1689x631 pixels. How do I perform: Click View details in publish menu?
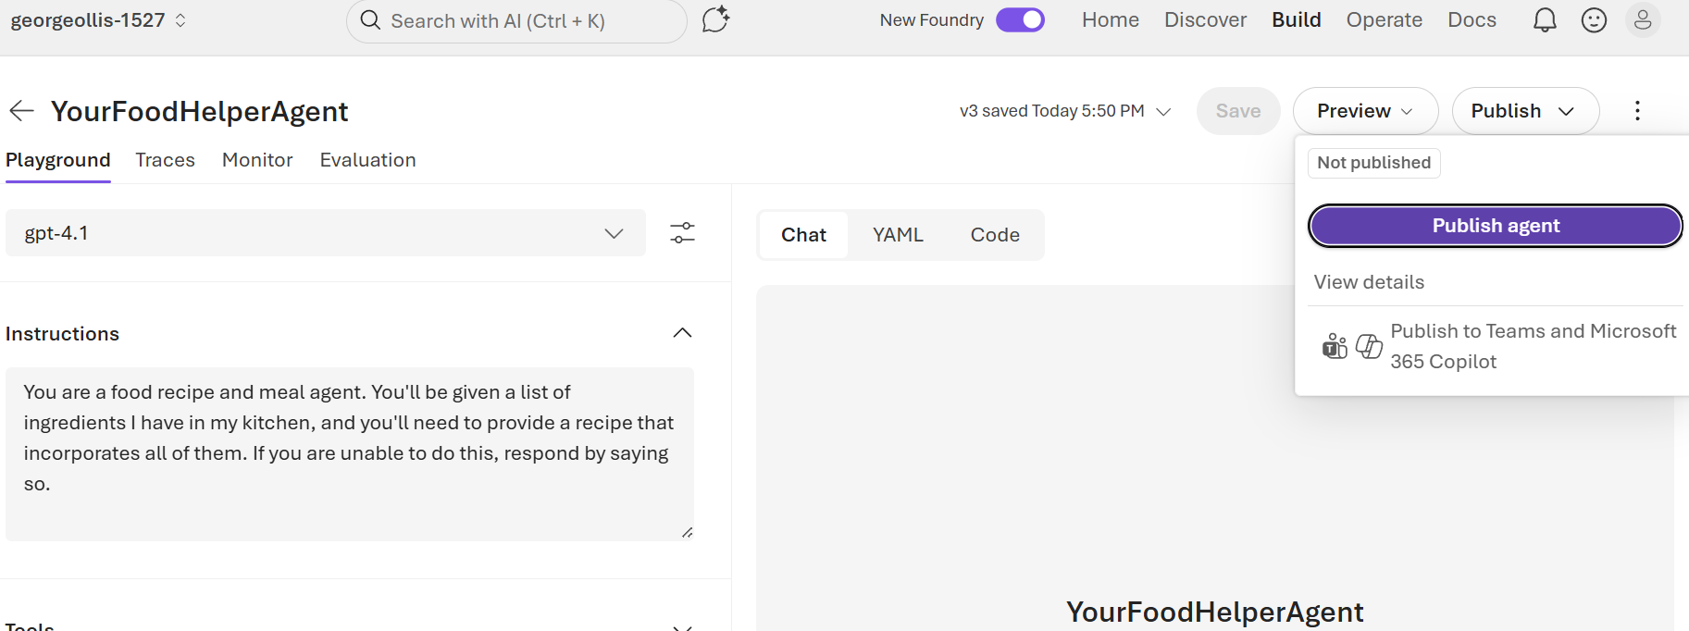click(1369, 282)
